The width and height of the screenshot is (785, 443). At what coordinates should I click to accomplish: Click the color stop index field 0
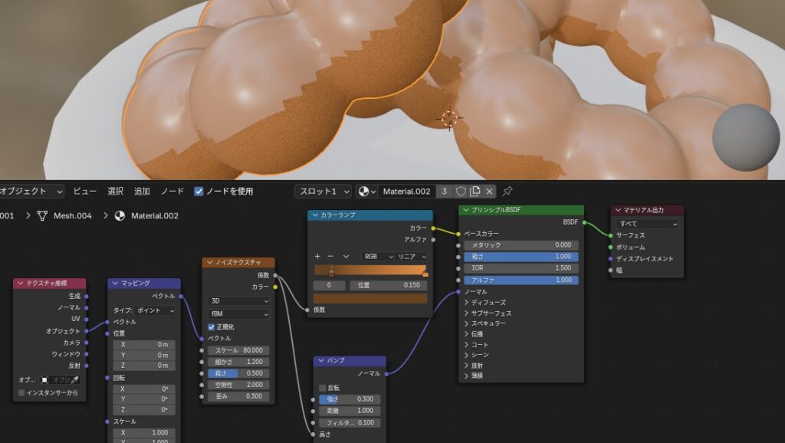[329, 285]
